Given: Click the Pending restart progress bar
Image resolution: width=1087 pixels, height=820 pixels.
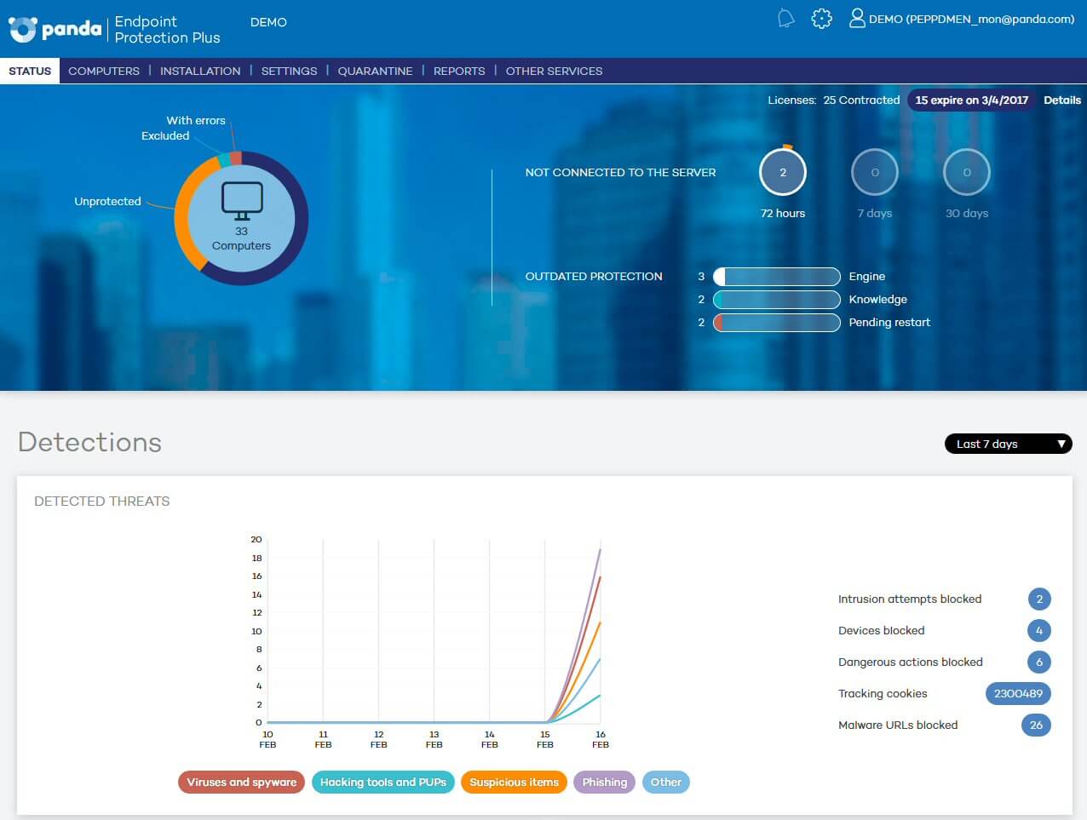Looking at the screenshot, I should coord(777,322).
